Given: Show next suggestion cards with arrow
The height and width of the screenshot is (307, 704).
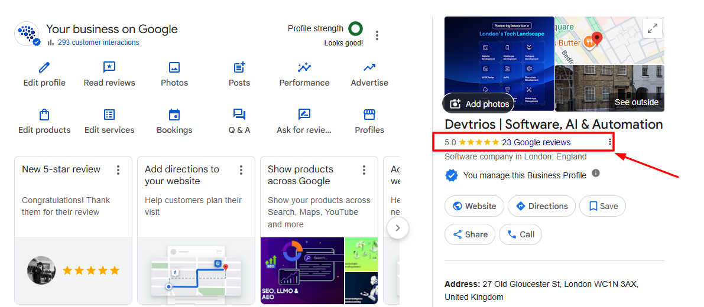Looking at the screenshot, I should [x=397, y=228].
